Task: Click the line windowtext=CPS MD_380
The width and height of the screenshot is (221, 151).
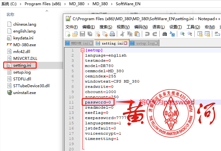Action: point(112,81)
